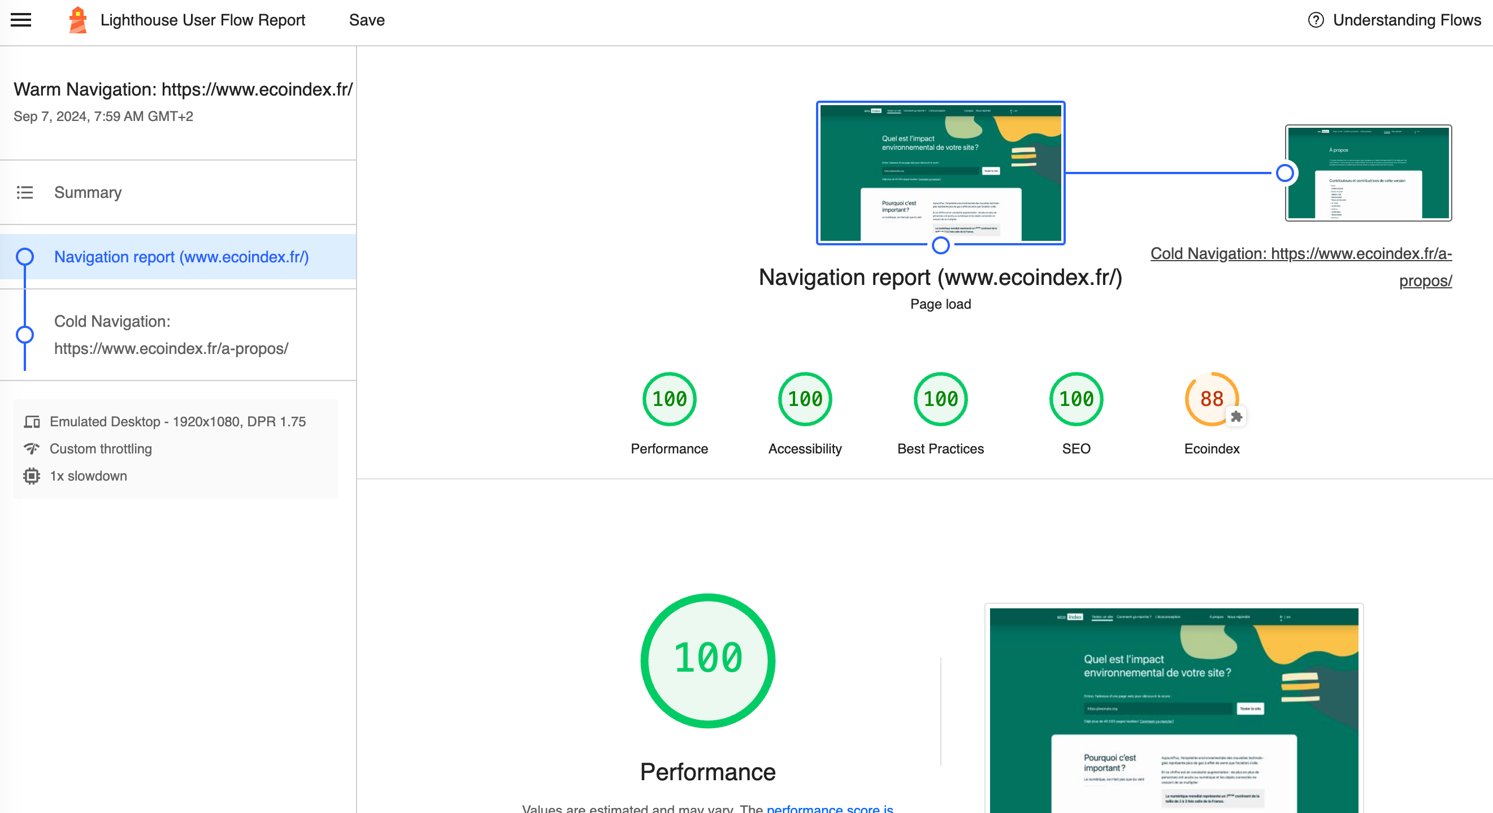
Task: Click the Sep 7, 2024 timestamp text
Action: 103,116
